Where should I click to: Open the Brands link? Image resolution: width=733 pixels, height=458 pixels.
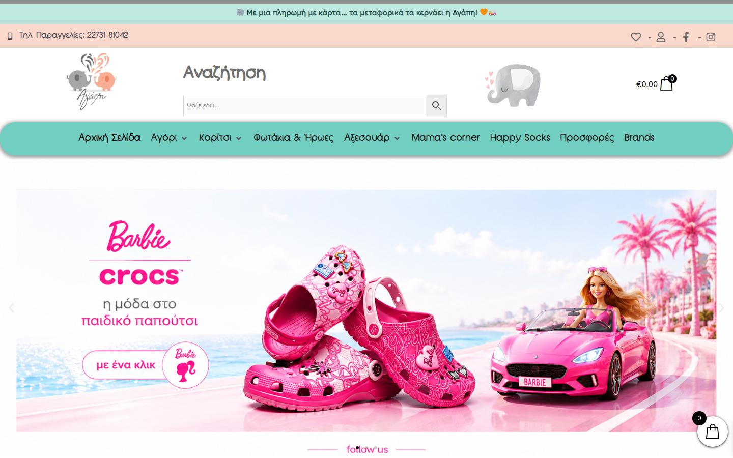(x=639, y=138)
